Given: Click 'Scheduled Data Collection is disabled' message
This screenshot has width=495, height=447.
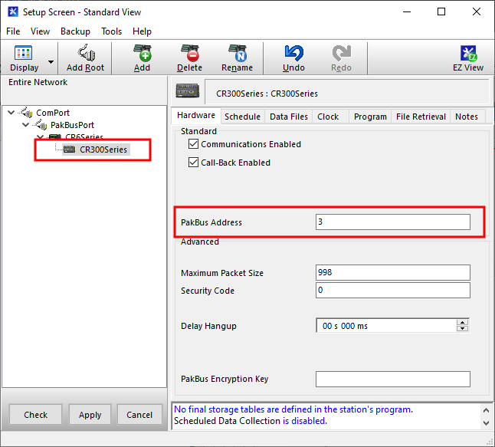Looking at the screenshot, I should (251, 421).
